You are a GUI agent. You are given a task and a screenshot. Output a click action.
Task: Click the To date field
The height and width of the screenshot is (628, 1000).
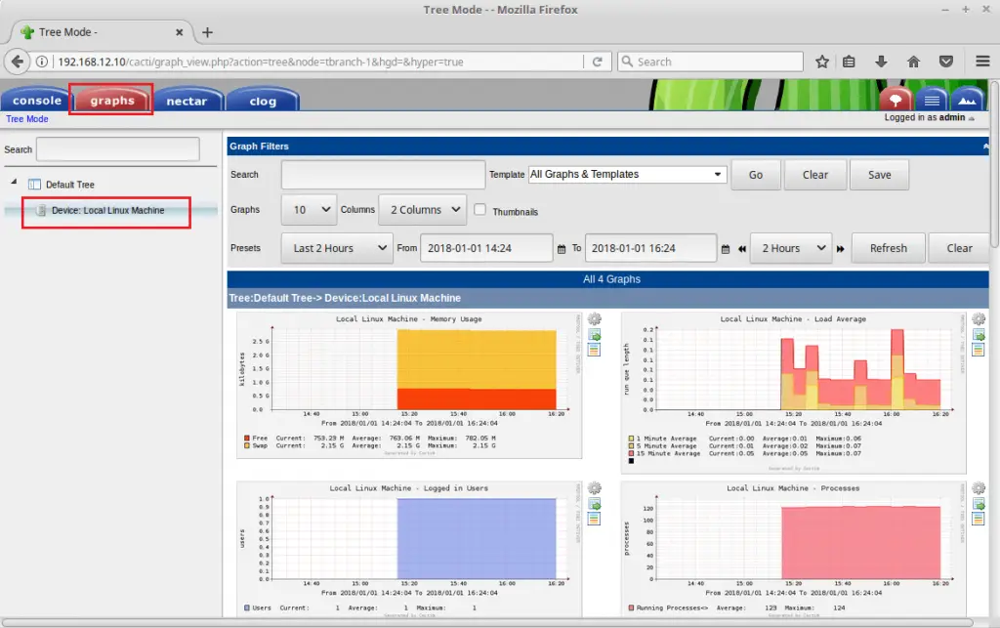(651, 248)
